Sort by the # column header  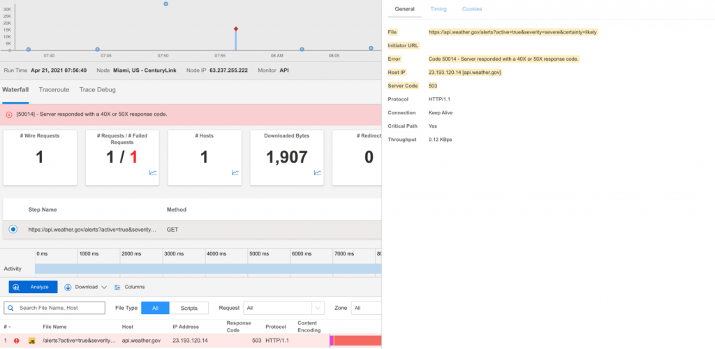pos(6,327)
